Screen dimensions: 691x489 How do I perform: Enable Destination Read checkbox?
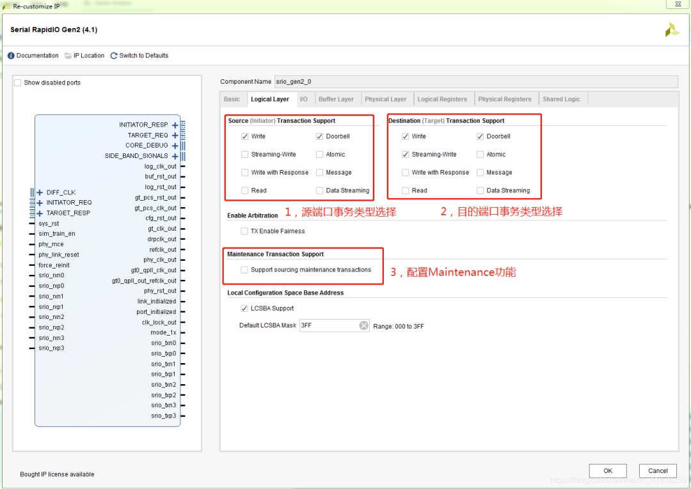point(405,190)
